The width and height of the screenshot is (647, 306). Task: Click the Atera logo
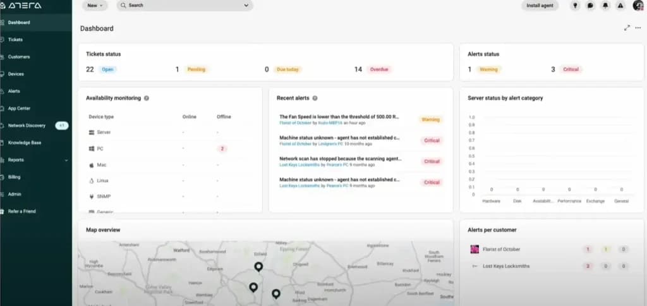pos(21,6)
